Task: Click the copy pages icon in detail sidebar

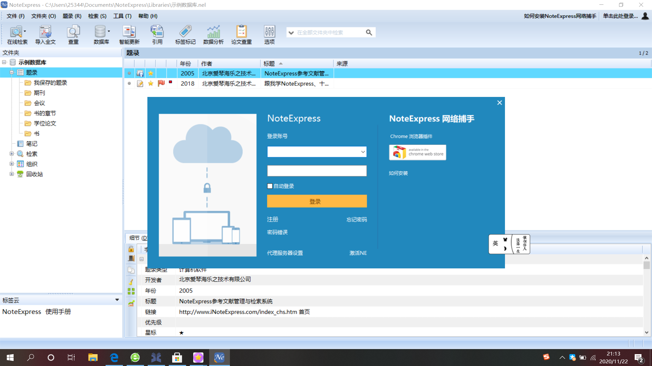Action: 131,270
